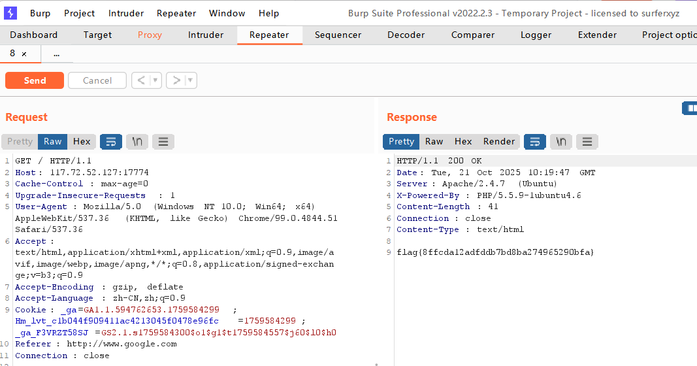Open the Window menu

pyautogui.click(x=227, y=13)
